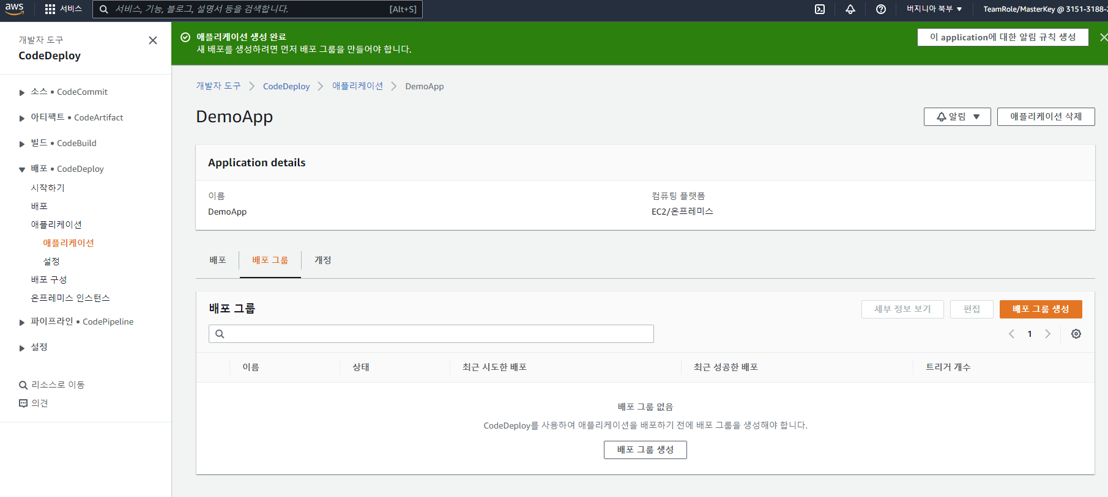Click page number 1 in pagination

click(x=1030, y=334)
